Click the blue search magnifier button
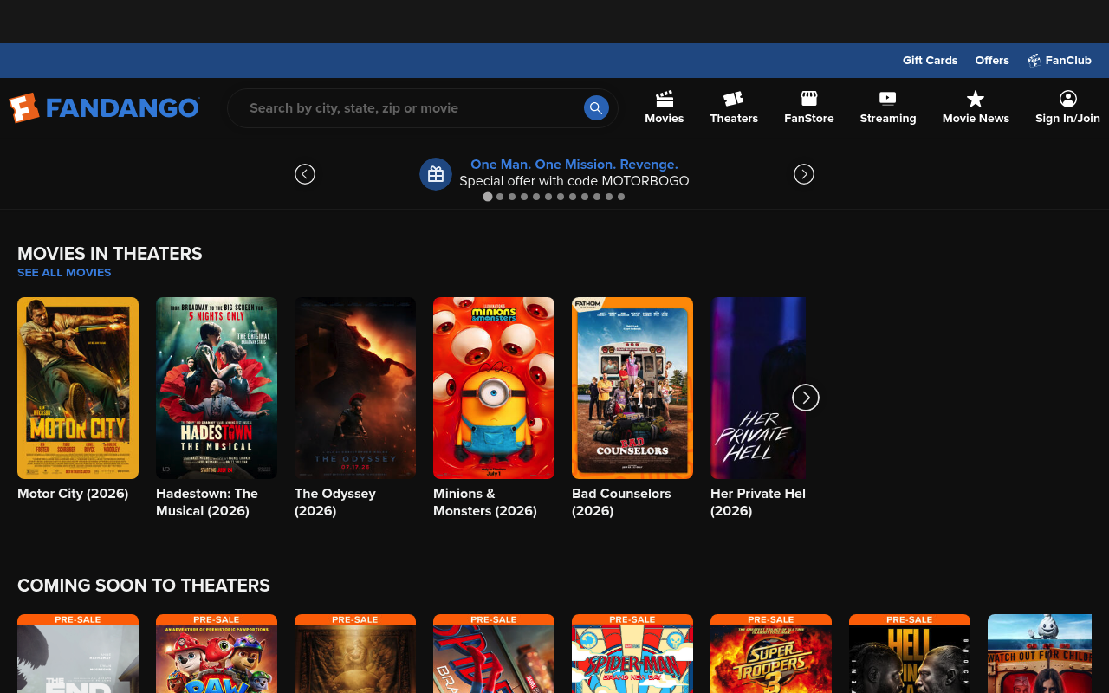 (x=596, y=108)
